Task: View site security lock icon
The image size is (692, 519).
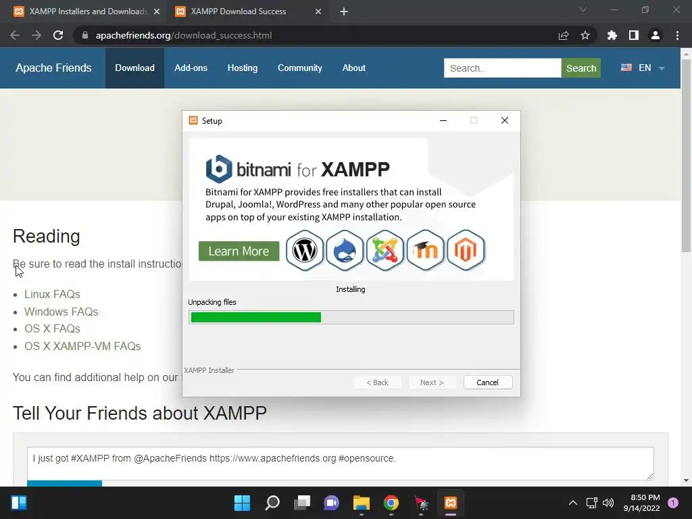Action: (85, 35)
